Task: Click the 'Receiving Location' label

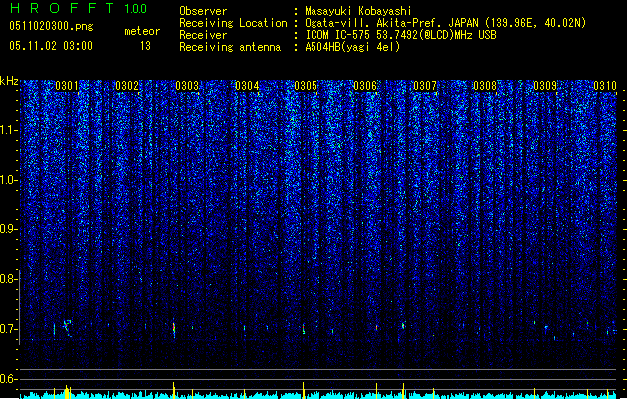Action: point(233,23)
